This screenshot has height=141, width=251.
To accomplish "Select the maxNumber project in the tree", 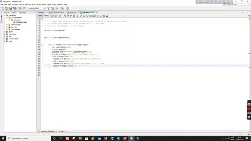I will (x=13, y=34).
